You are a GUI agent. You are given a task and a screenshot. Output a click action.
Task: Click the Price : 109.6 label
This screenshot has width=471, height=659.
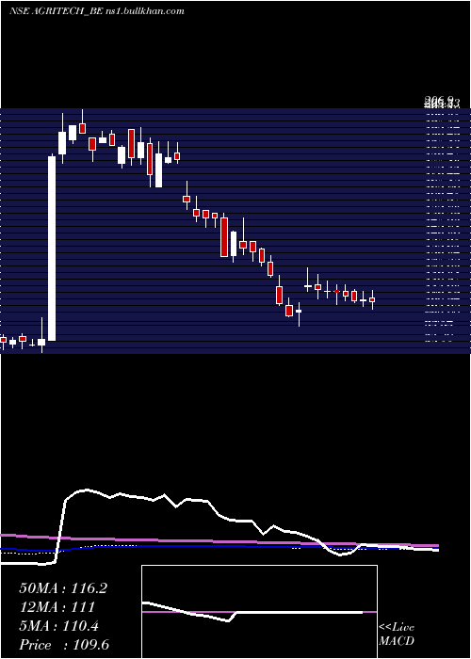[x=64, y=645]
